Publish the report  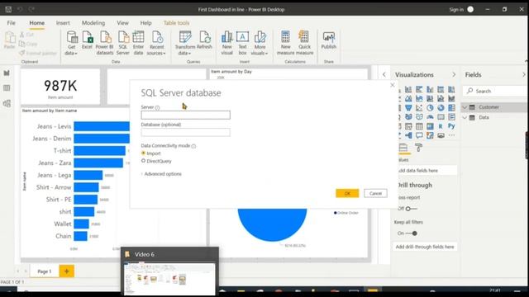pos(329,40)
